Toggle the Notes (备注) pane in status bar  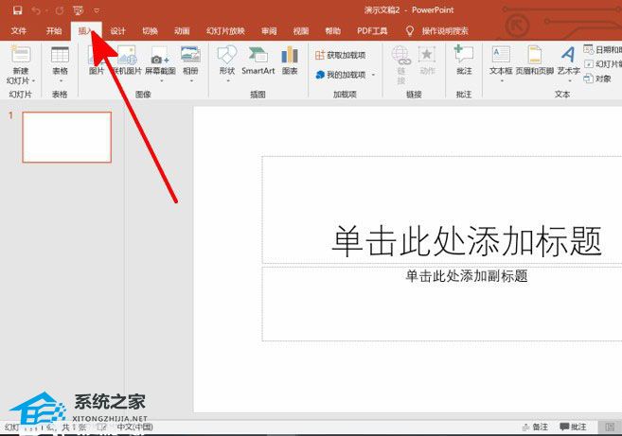point(535,427)
